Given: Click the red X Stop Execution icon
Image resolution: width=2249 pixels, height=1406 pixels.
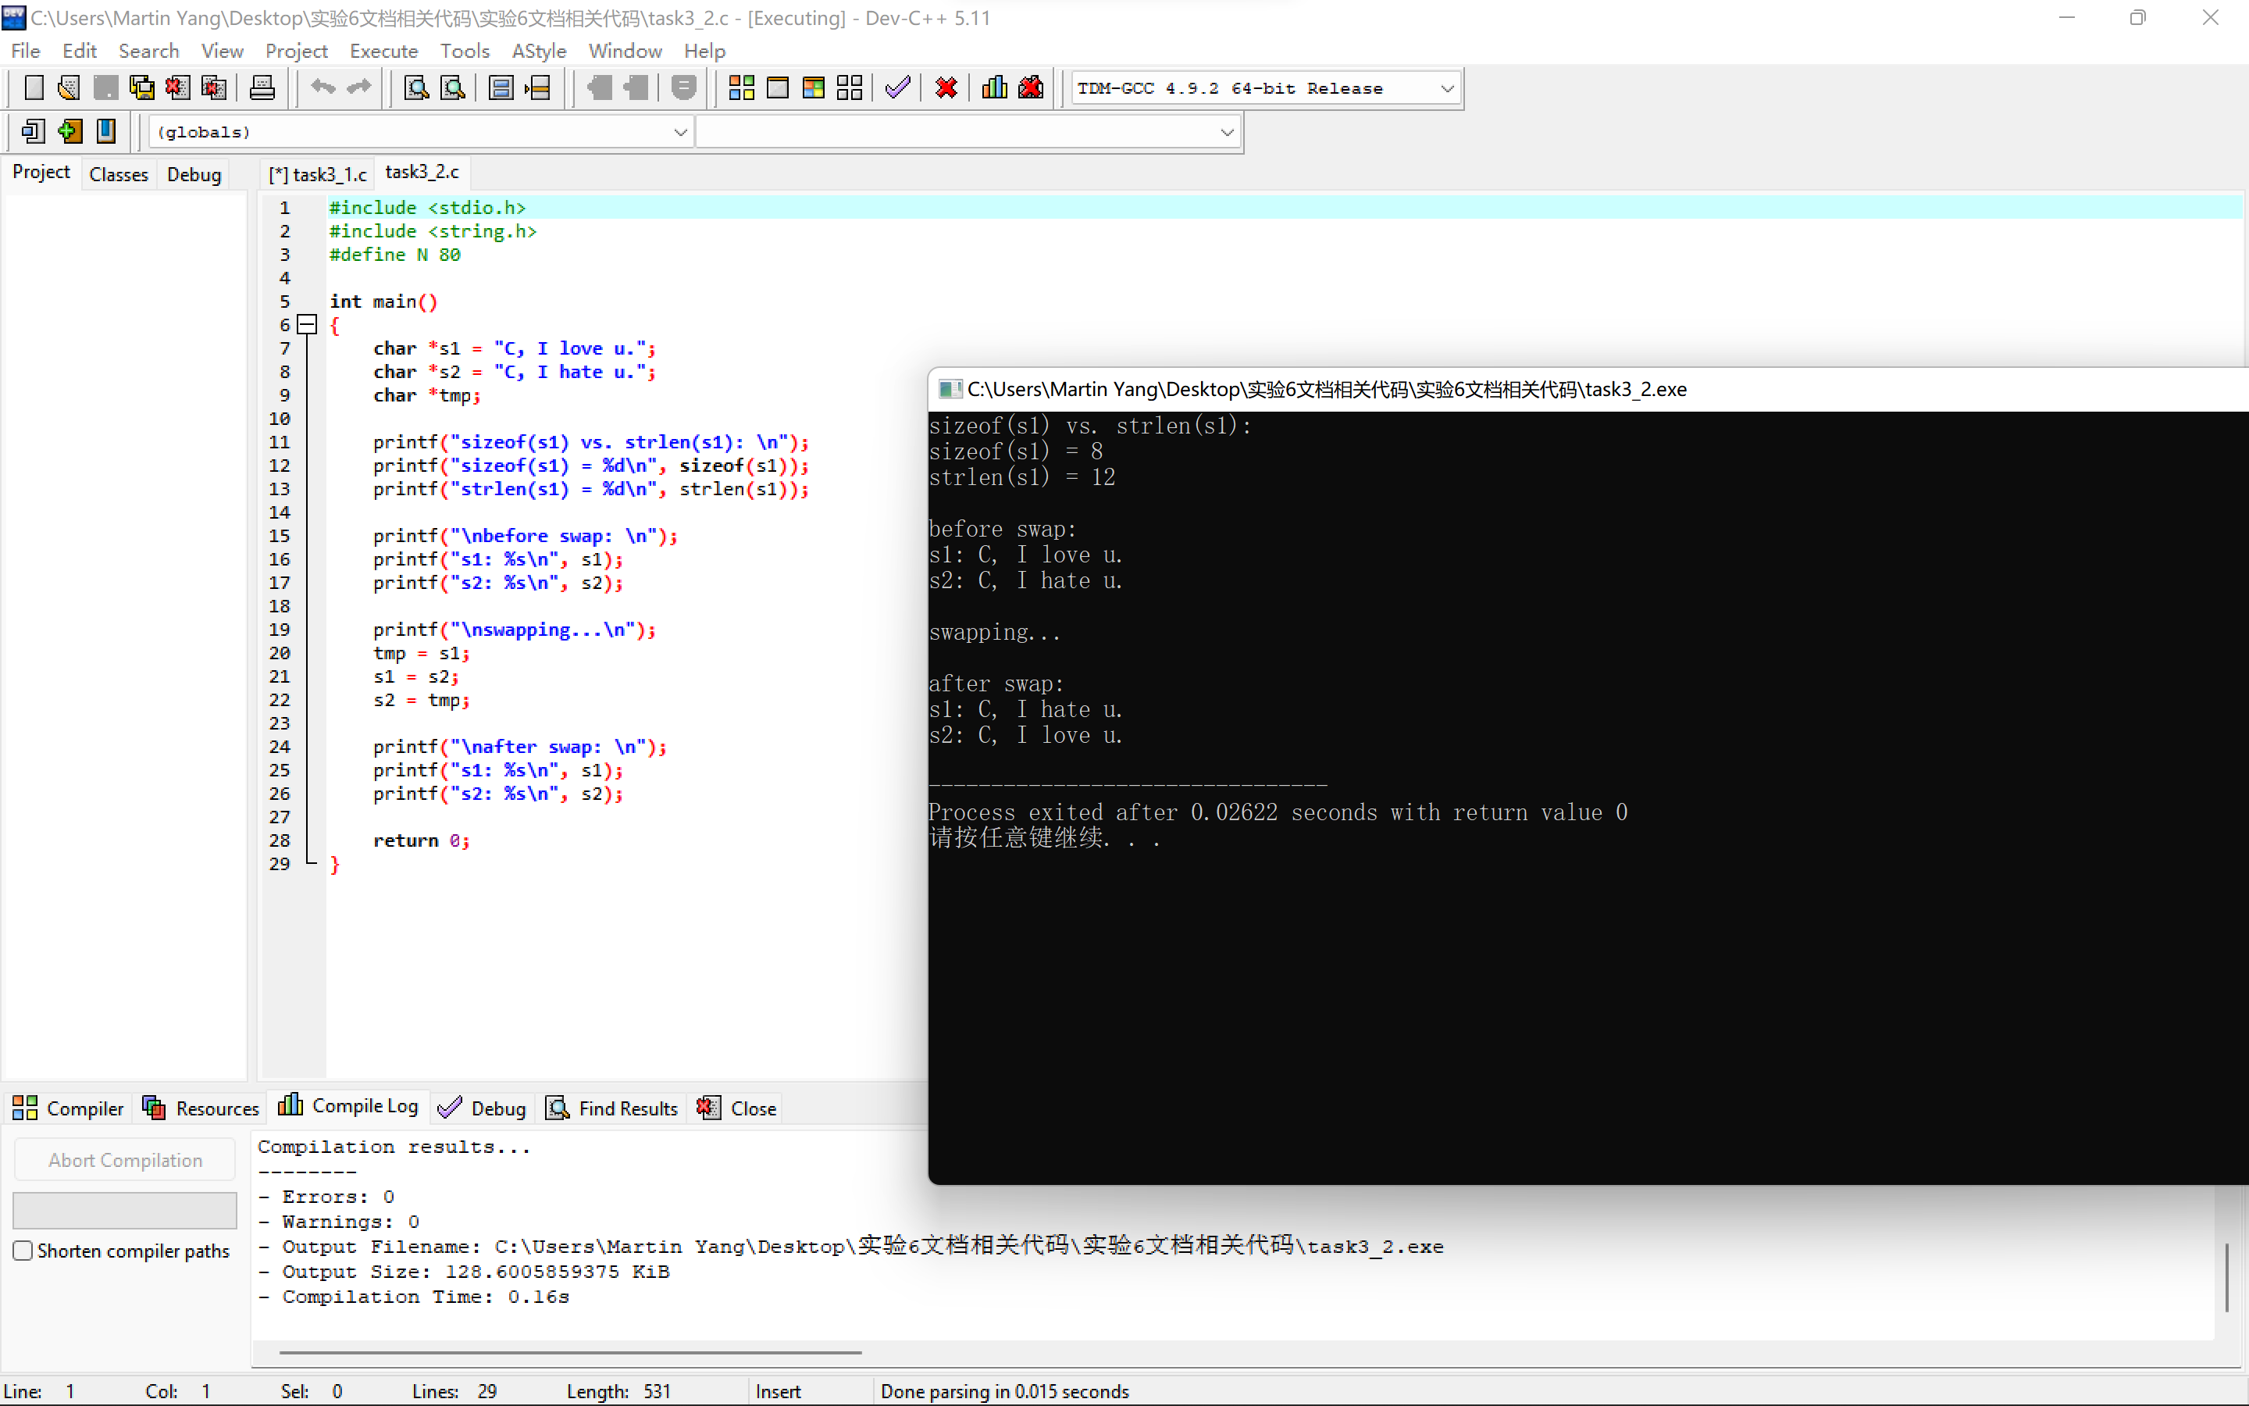Looking at the screenshot, I should pyautogui.click(x=946, y=88).
